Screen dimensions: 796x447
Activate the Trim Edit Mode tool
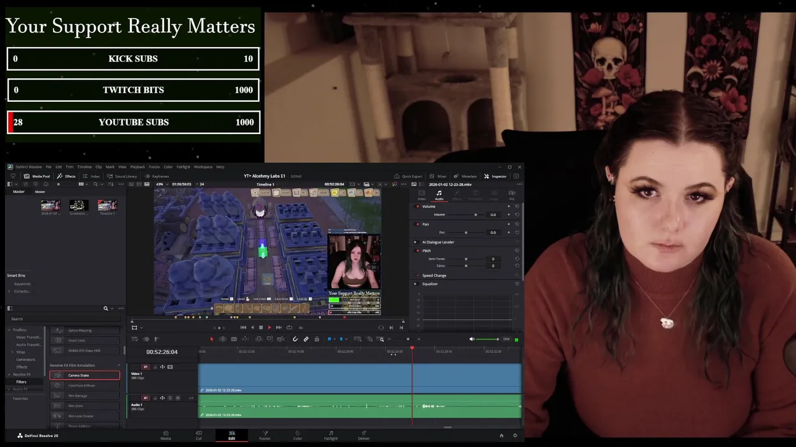[223, 339]
